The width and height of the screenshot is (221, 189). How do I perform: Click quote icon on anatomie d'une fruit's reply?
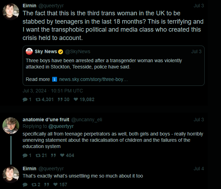click(x=53, y=155)
